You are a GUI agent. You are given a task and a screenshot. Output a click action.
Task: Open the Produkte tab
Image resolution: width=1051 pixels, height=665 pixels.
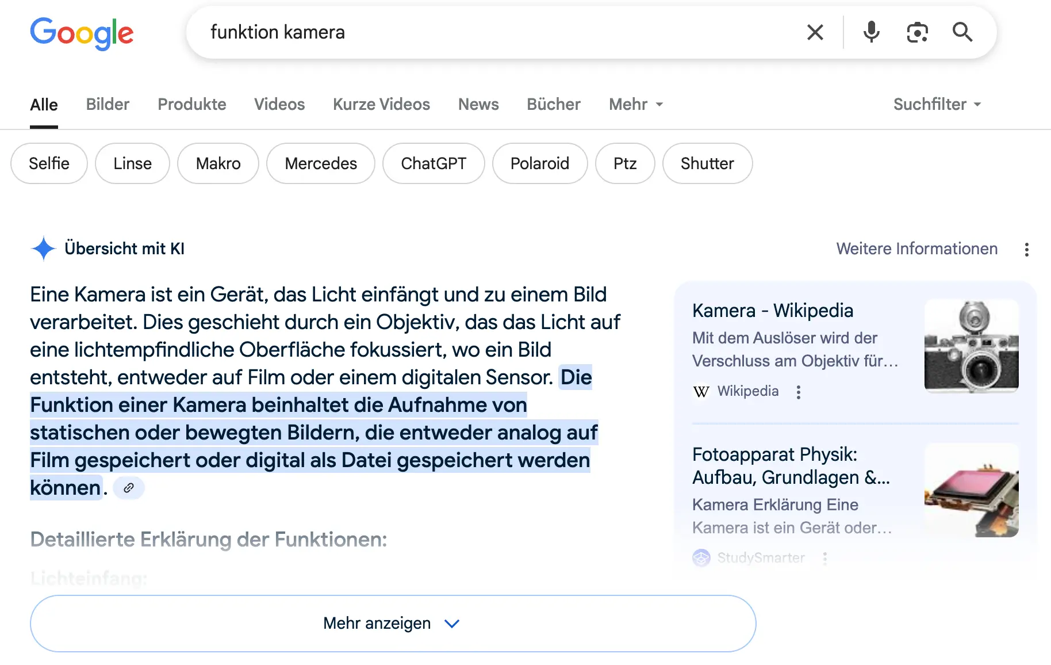click(192, 105)
